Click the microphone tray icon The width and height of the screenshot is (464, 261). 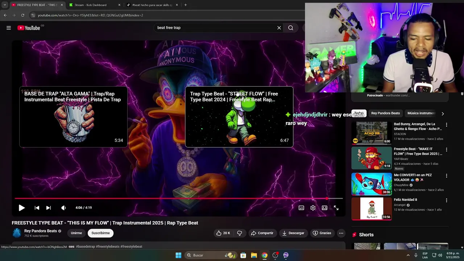pyautogui.click(x=416, y=255)
